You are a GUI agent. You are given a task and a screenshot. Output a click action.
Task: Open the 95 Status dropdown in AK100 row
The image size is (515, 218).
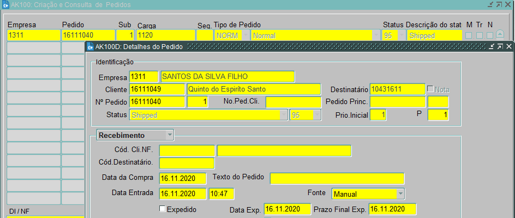(402, 35)
